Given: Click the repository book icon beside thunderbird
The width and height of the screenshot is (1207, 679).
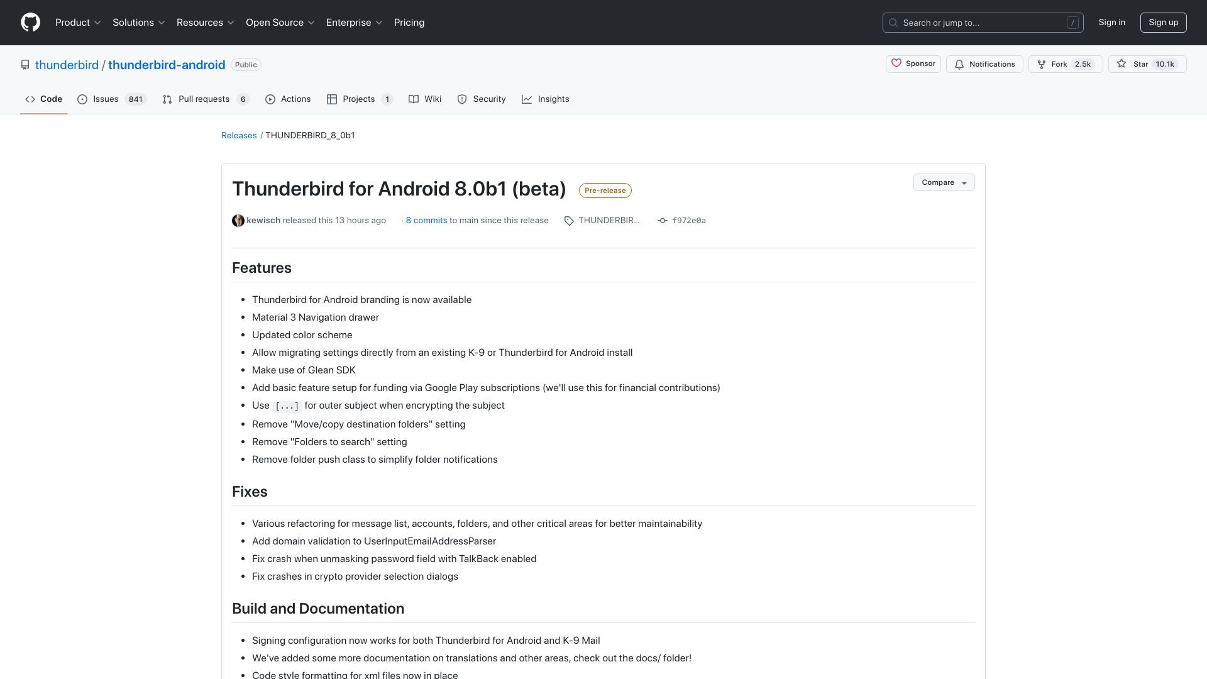Looking at the screenshot, I should [x=25, y=65].
